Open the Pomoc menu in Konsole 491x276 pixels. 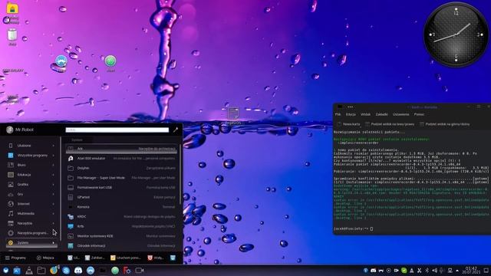click(419, 114)
